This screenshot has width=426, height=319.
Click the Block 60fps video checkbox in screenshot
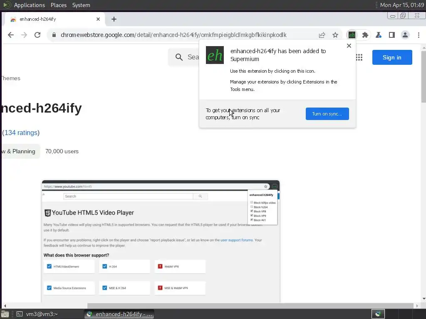pos(252,202)
